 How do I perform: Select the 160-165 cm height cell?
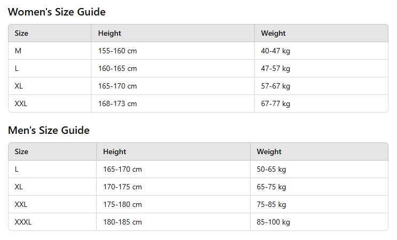pos(118,68)
